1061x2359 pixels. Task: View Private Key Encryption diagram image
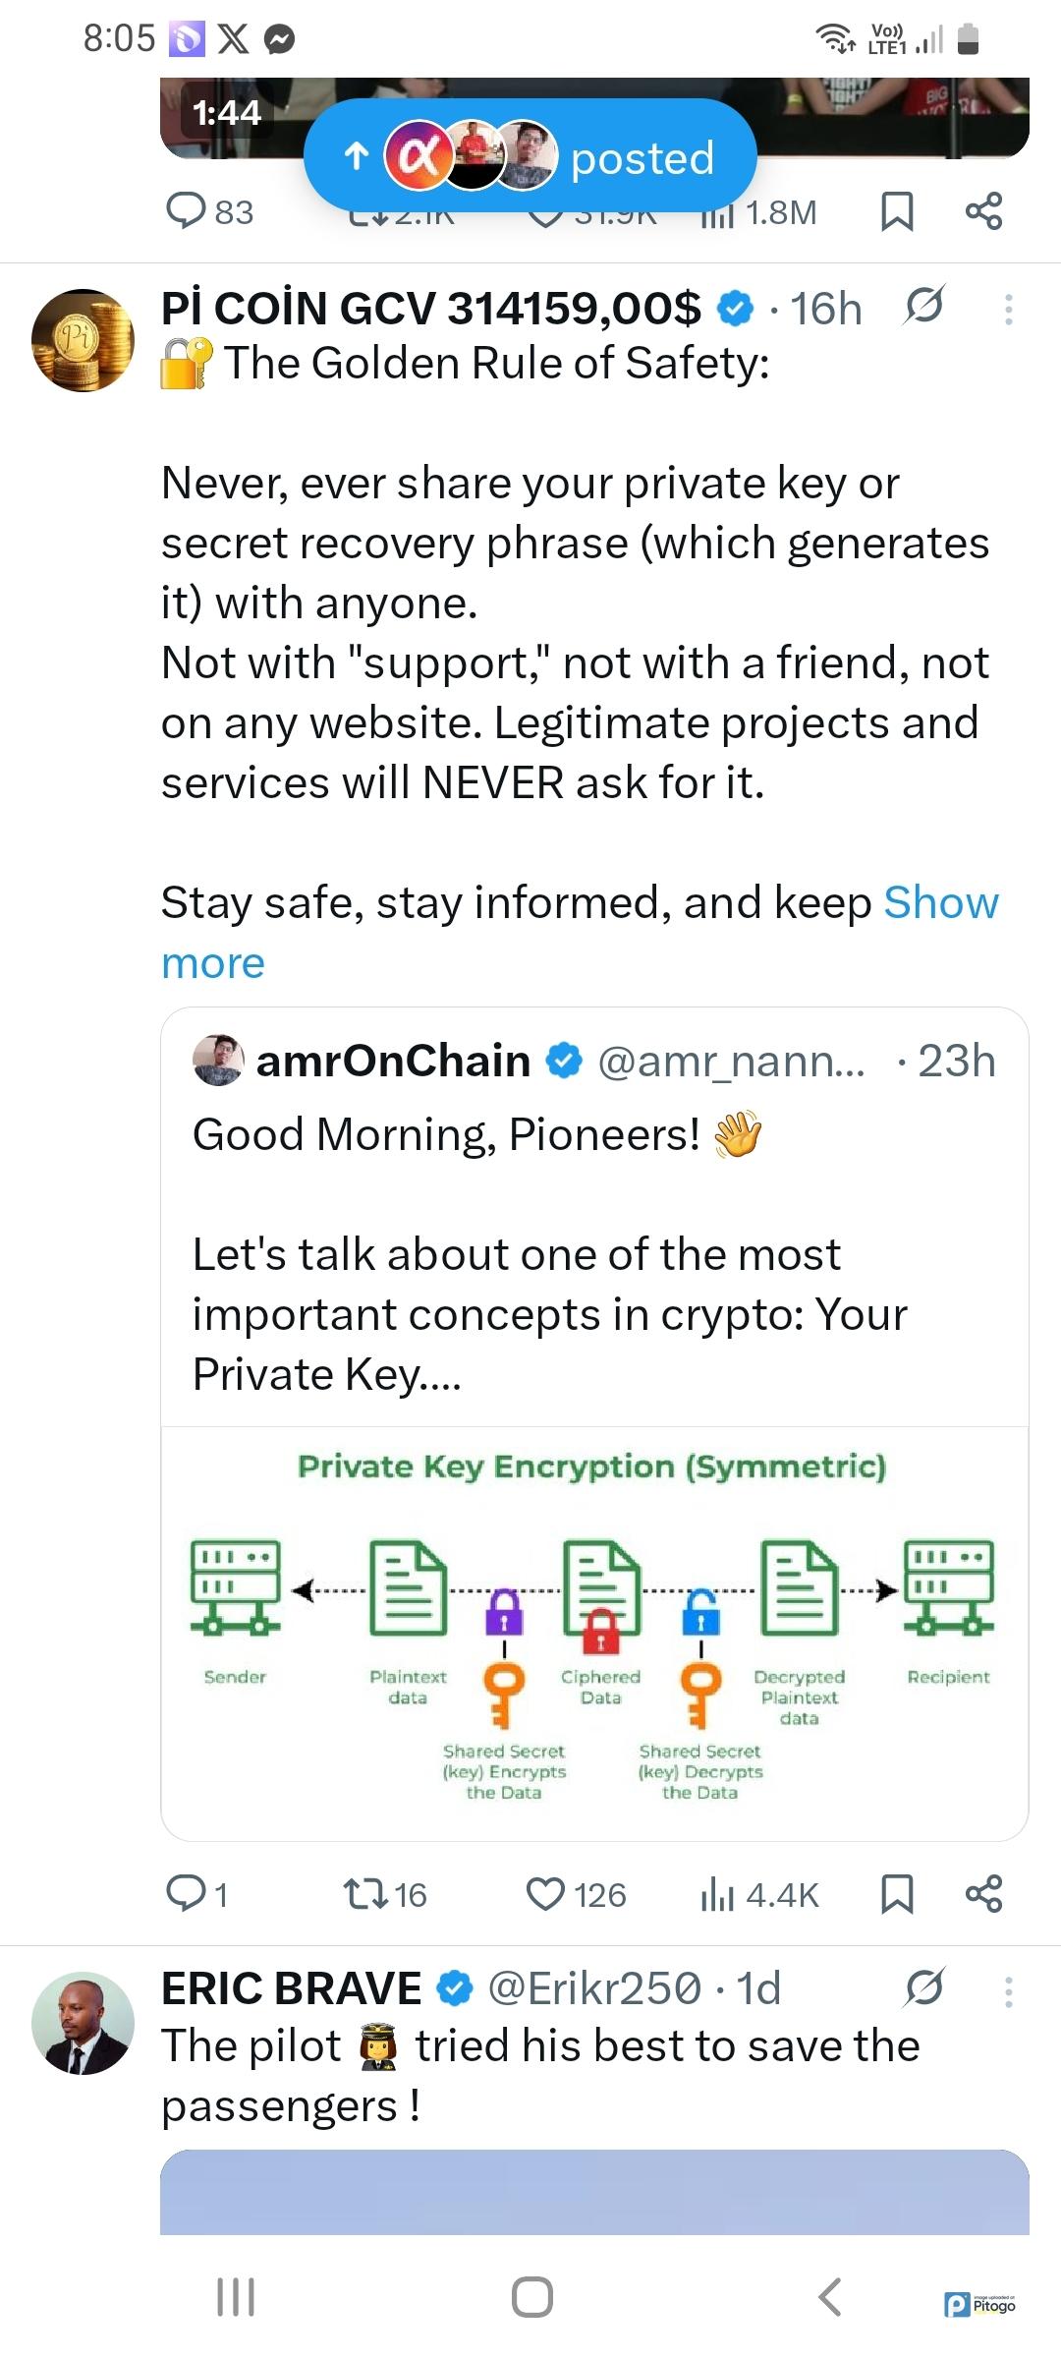[593, 1632]
